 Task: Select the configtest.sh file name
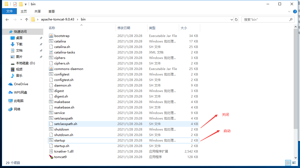pyautogui.click(x=64, y=80)
